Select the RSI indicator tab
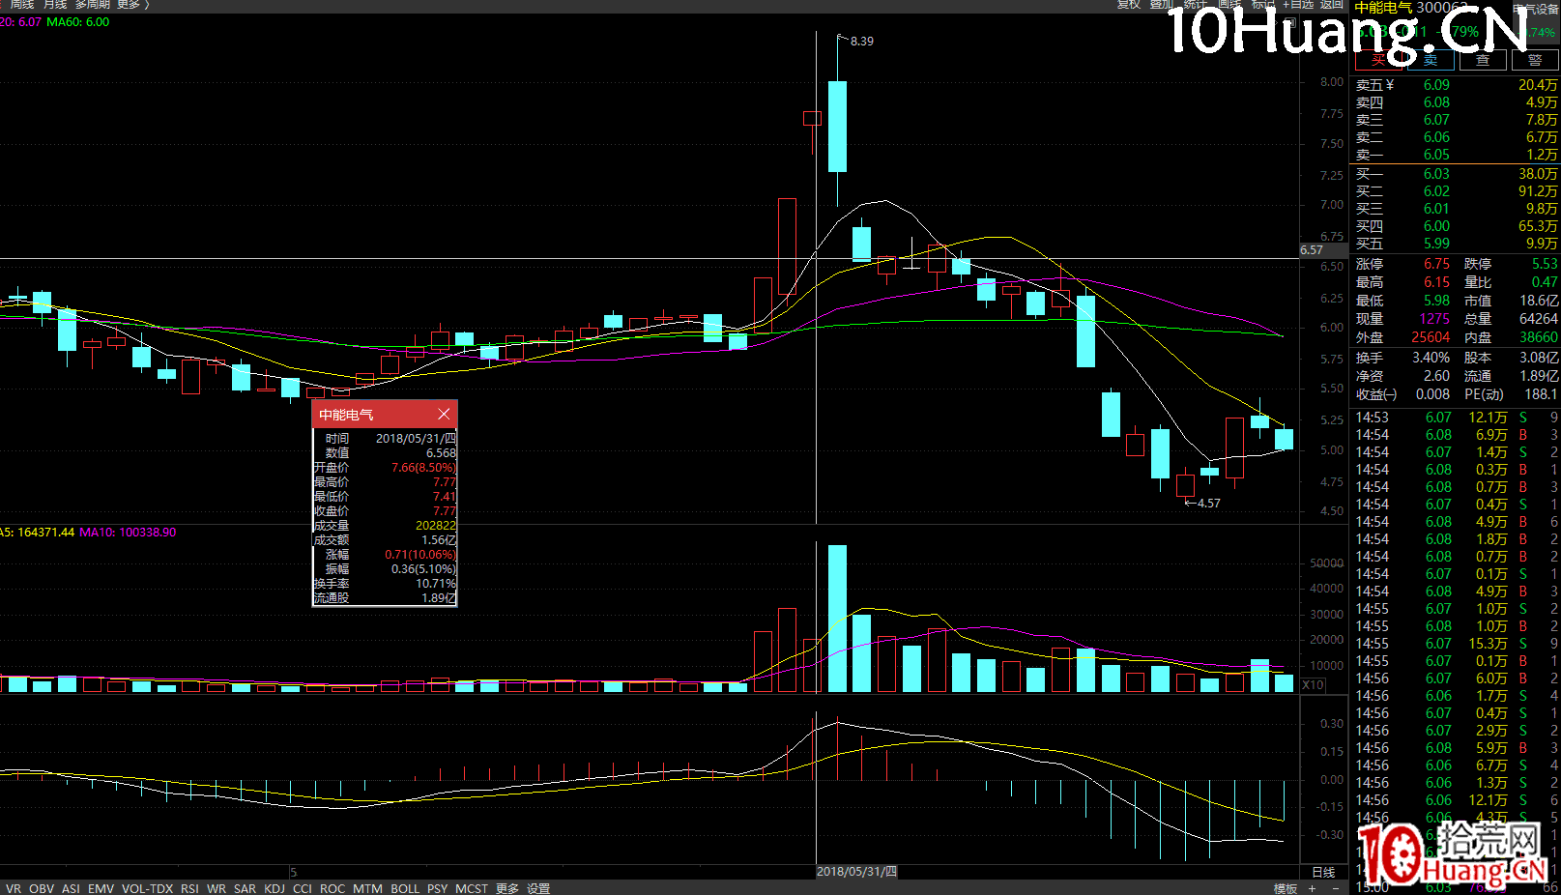Screen dimensions: 1561x895 [x=189, y=888]
